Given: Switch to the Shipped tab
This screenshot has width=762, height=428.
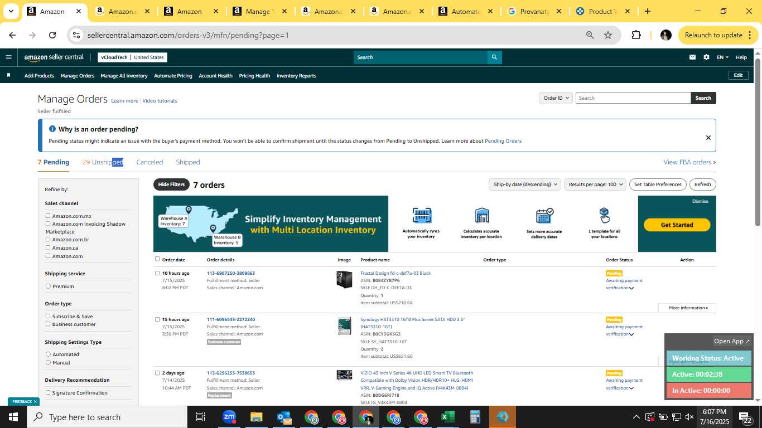Looking at the screenshot, I should click(x=187, y=162).
